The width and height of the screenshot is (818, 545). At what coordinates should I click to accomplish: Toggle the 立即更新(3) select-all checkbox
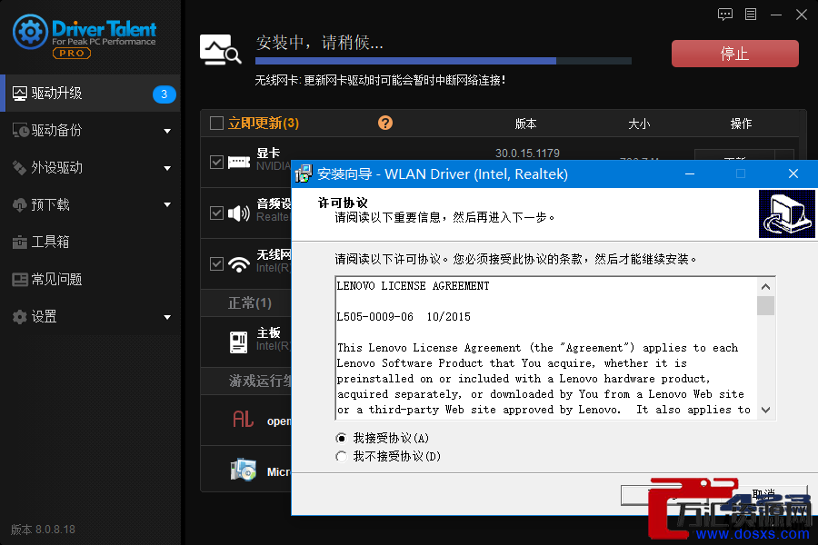click(216, 124)
